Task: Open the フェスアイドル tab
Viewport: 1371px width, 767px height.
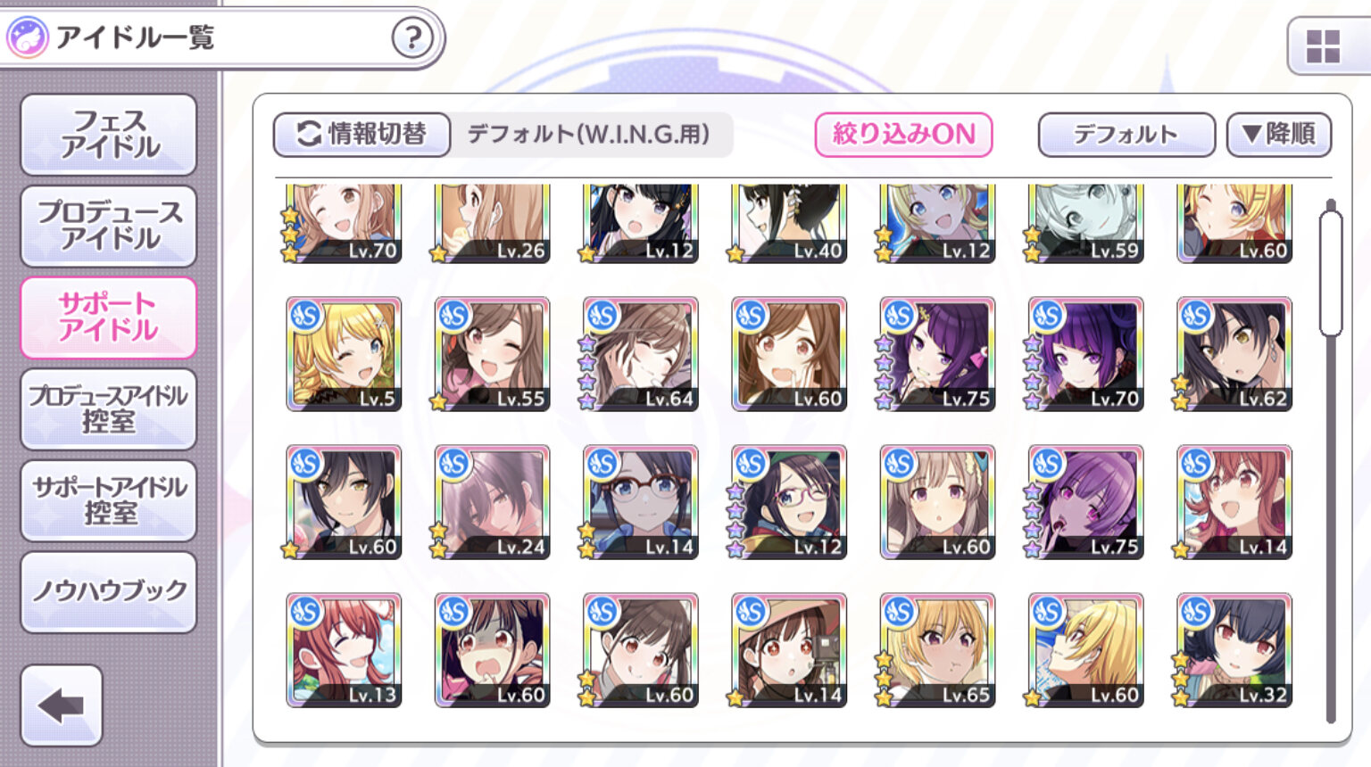Action: pyautogui.click(x=109, y=134)
